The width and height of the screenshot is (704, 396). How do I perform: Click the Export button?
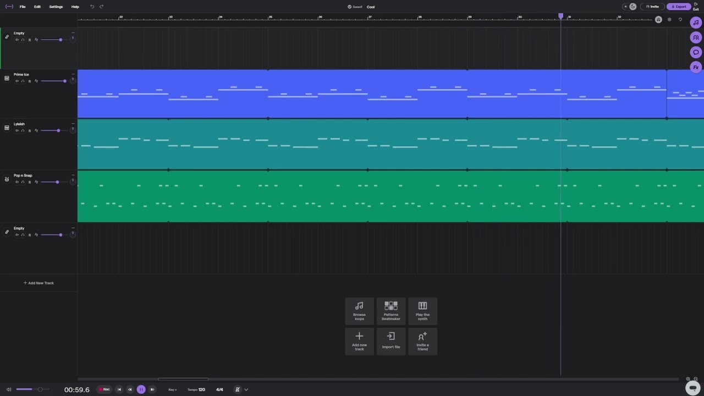(x=679, y=7)
